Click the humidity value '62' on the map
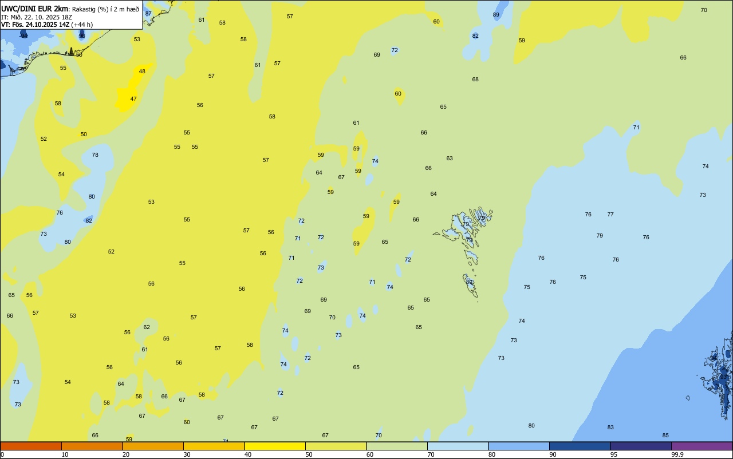The width and height of the screenshot is (733, 459). [x=147, y=327]
